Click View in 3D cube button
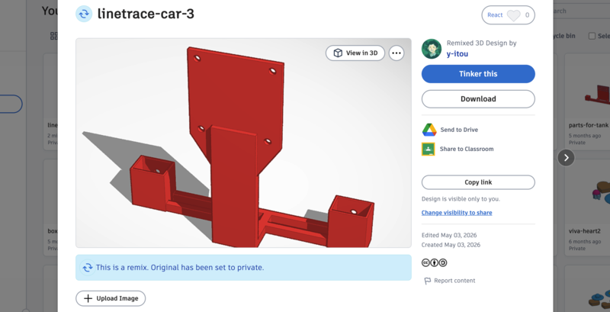Image resolution: width=610 pixels, height=312 pixels. (x=355, y=53)
